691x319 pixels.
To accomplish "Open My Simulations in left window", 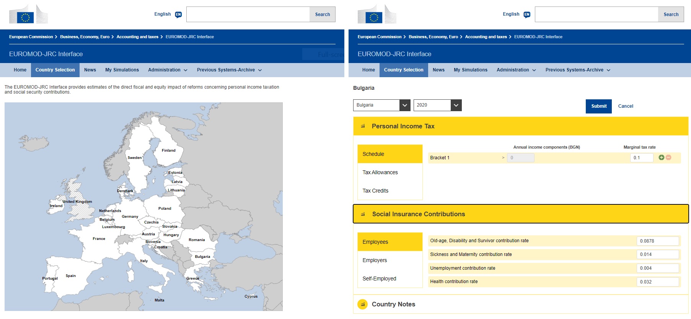I will tap(122, 70).
